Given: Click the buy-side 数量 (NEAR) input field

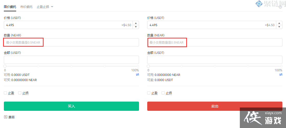Looking at the screenshot, I should click(x=71, y=42).
